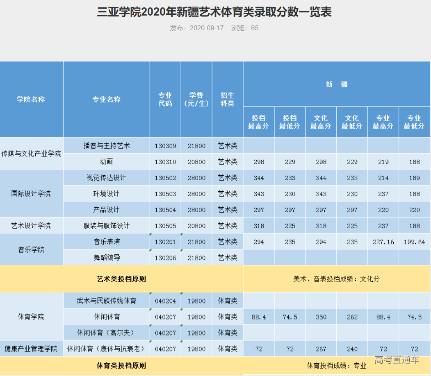Select the 休闲体育（高尔夫）row

coord(107,332)
